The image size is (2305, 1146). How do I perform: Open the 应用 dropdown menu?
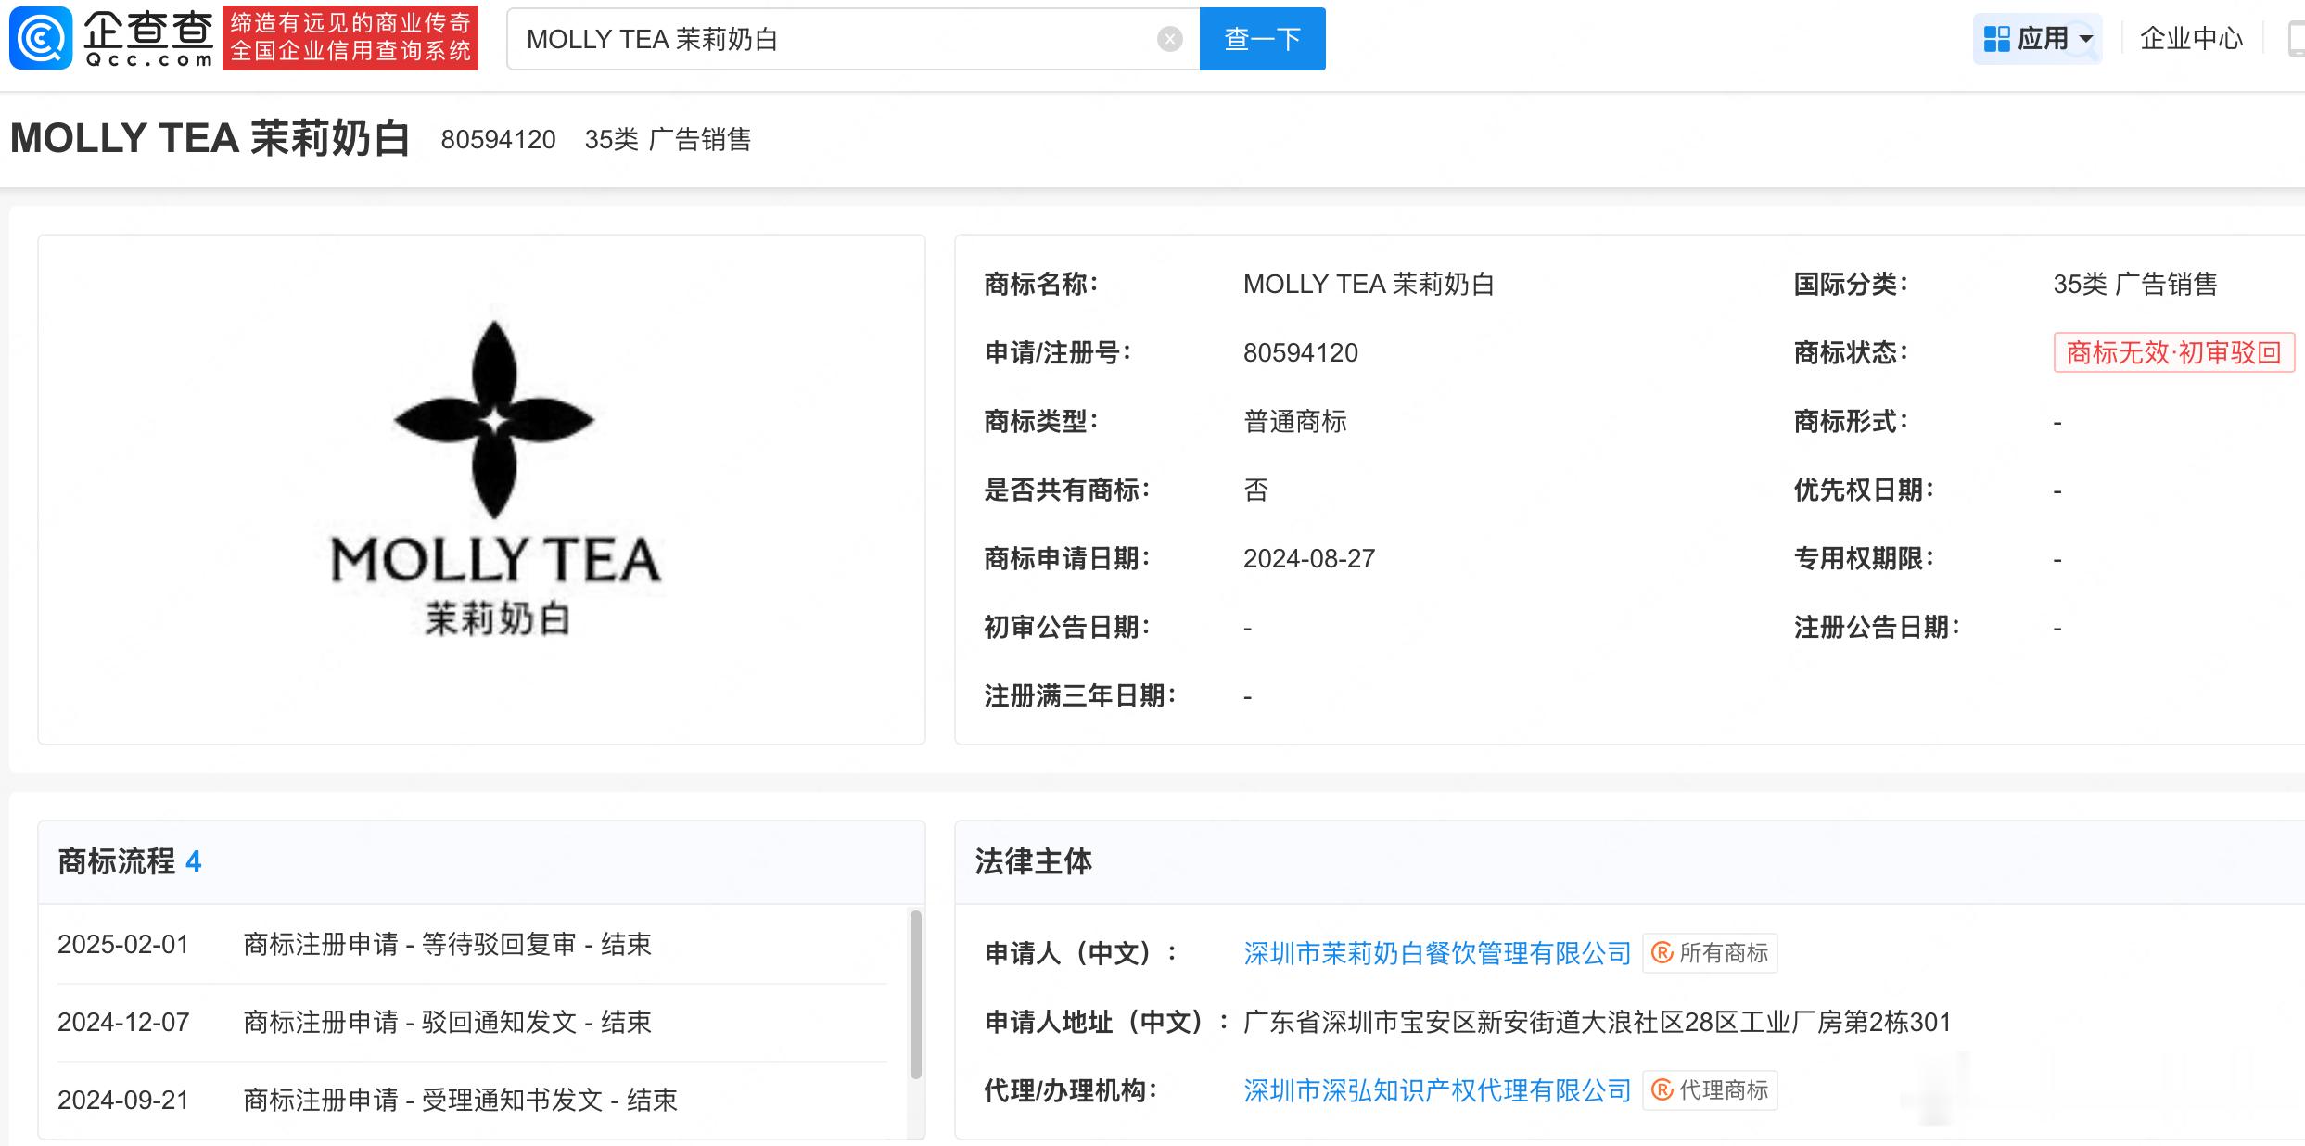point(2038,39)
